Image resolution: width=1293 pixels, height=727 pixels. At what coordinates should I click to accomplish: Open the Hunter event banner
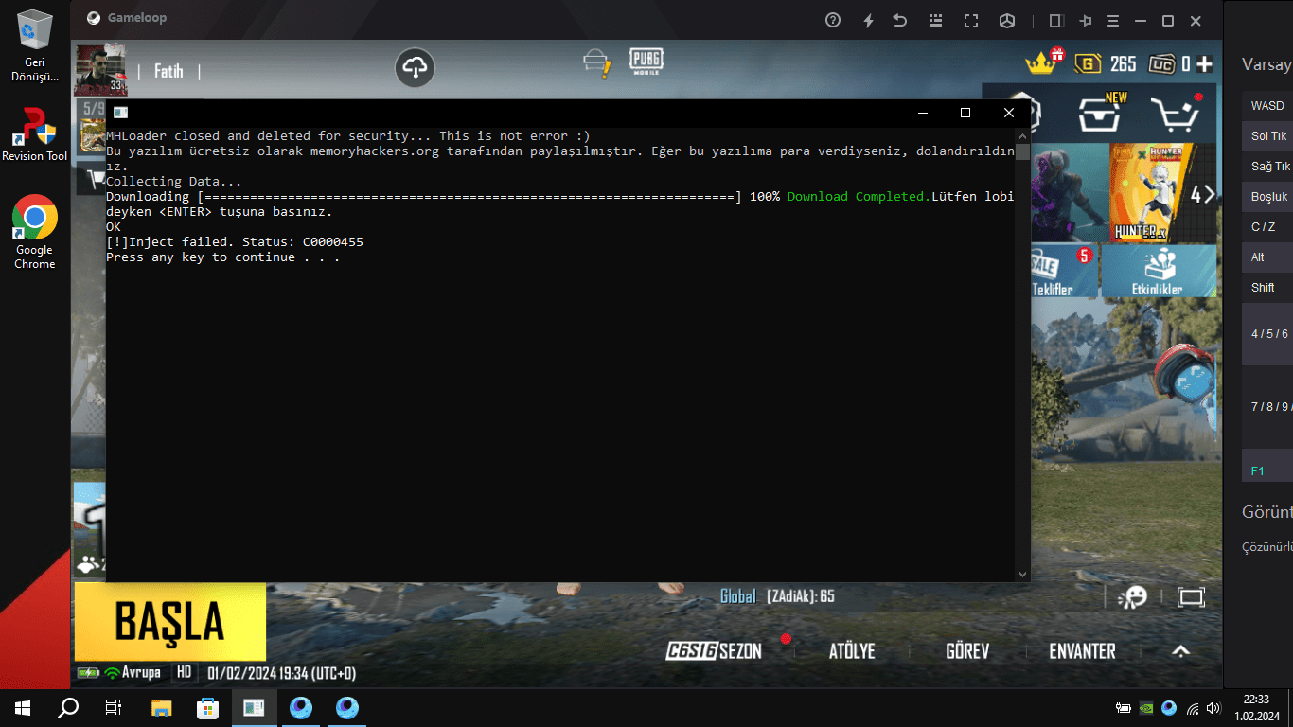pyautogui.click(x=1146, y=193)
